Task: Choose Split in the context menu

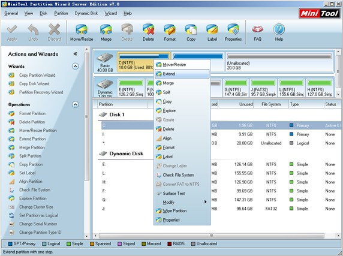Action: [182, 92]
